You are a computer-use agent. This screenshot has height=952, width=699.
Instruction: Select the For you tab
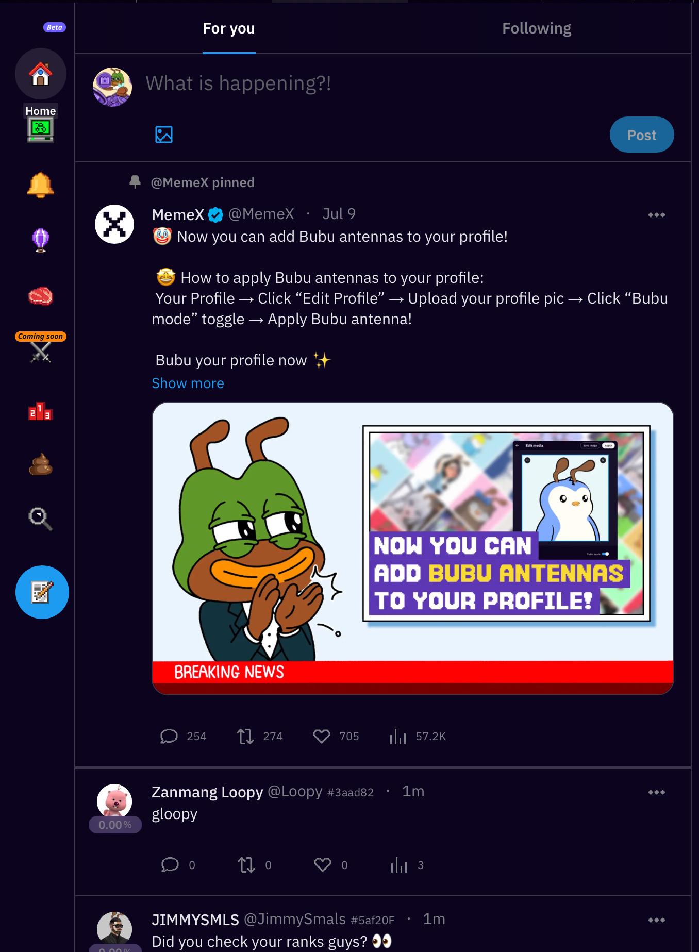(x=229, y=28)
